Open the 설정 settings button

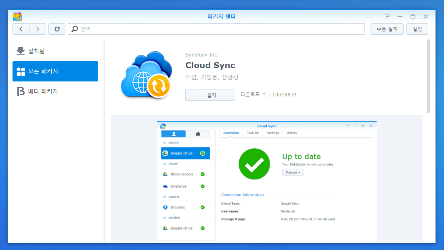[417, 29]
